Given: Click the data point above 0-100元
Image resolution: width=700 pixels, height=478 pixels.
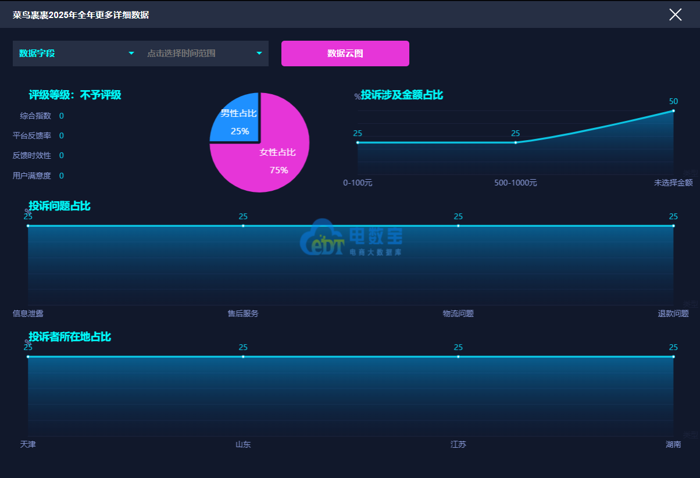Looking at the screenshot, I should [358, 142].
